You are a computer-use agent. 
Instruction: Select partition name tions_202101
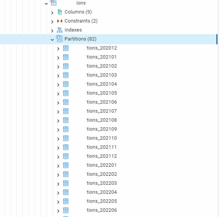pyautogui.click(x=102, y=57)
